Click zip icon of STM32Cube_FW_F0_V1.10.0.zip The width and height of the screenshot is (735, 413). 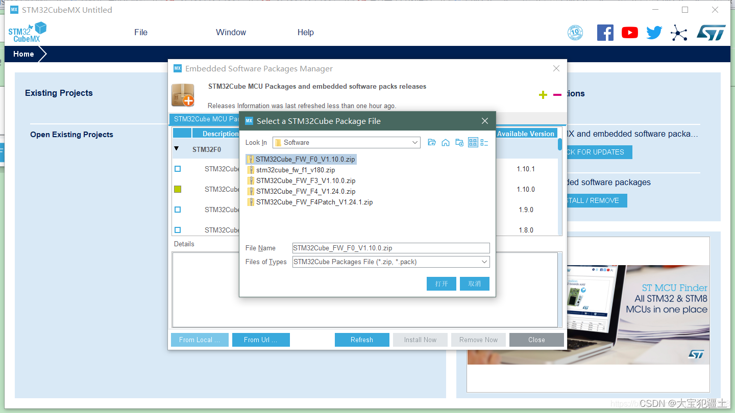coord(251,159)
